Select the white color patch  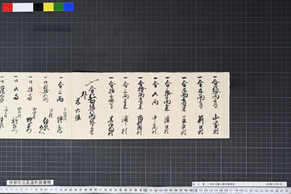tap(23, 7)
